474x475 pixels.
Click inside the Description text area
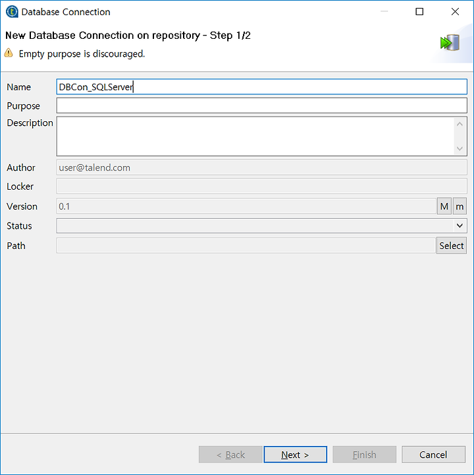255,136
